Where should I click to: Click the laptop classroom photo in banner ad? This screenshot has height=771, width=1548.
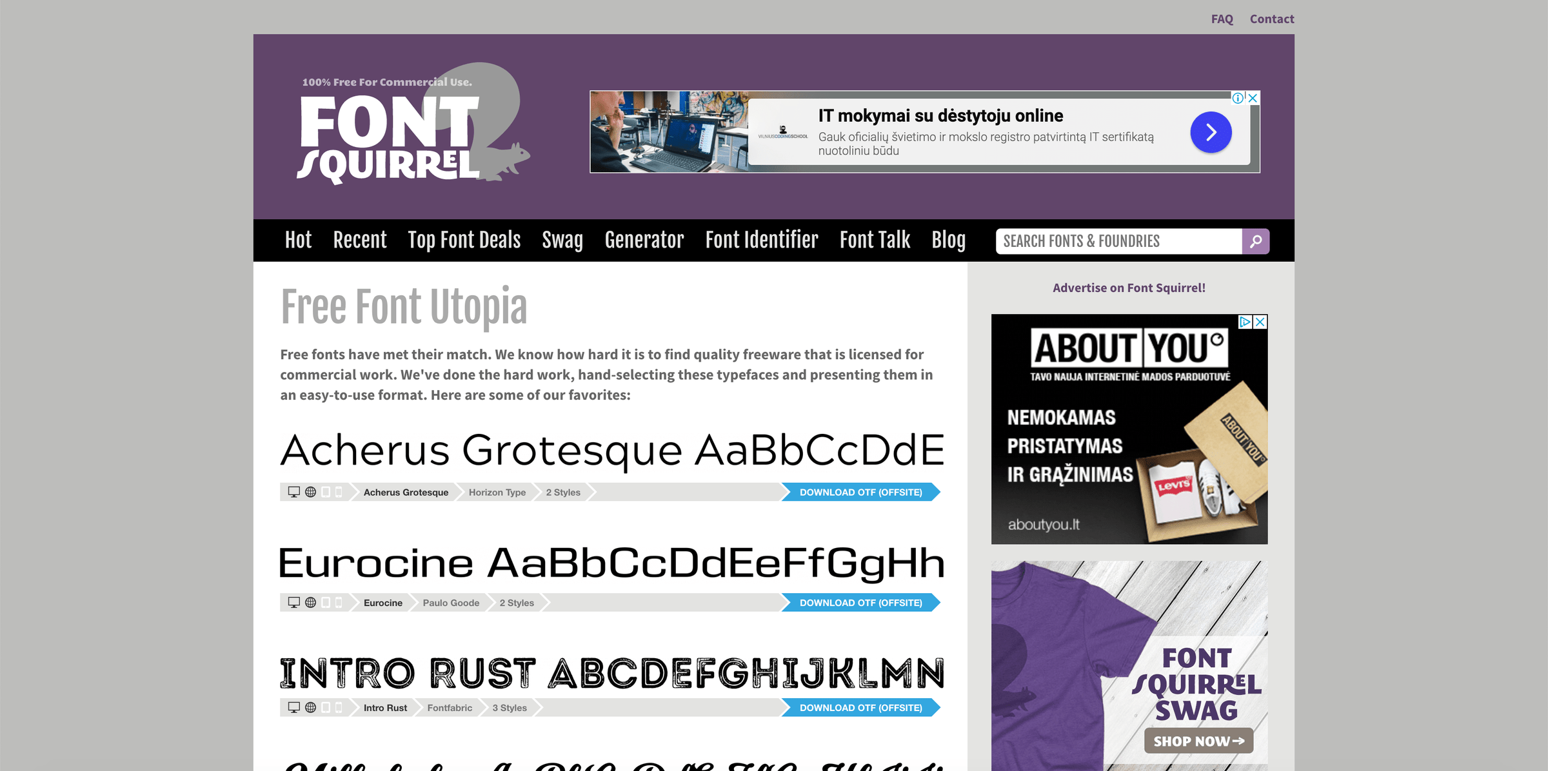(670, 132)
